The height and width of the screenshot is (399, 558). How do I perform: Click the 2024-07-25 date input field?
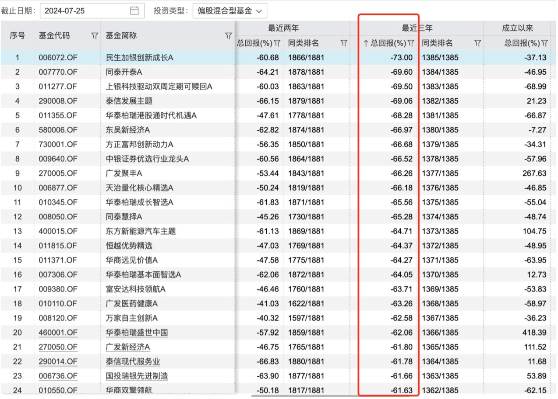pos(92,11)
